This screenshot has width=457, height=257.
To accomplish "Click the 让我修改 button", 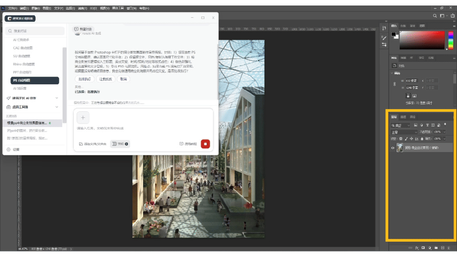I will [105, 79].
